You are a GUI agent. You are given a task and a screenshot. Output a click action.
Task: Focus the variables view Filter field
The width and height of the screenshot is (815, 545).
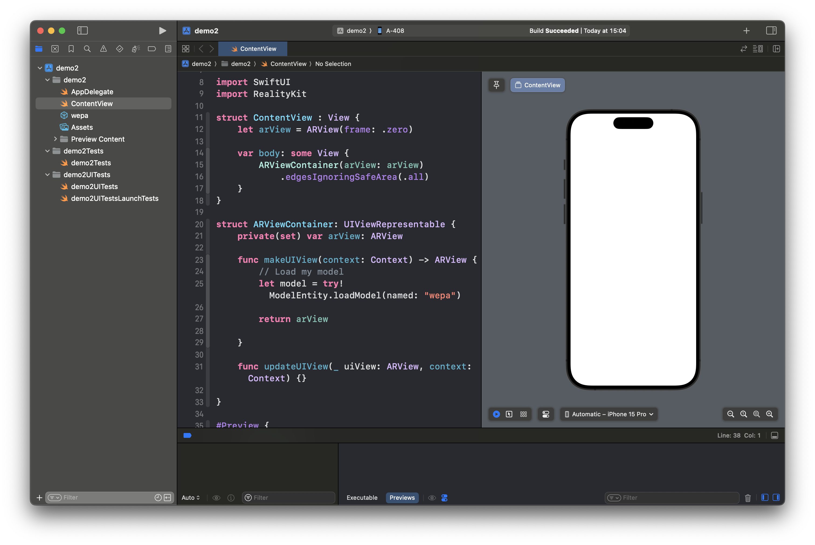point(289,498)
